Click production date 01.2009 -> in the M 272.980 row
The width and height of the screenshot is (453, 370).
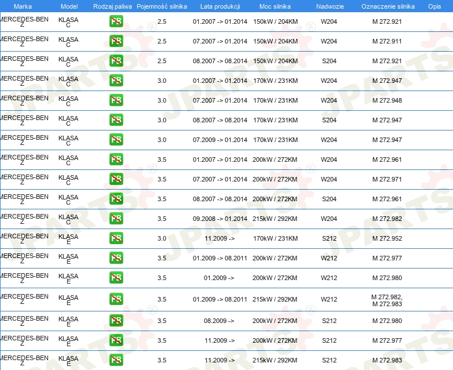tap(219, 278)
